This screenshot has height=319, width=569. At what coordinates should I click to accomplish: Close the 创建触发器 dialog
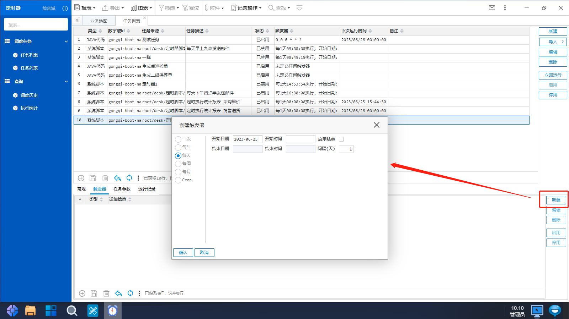pos(377,125)
